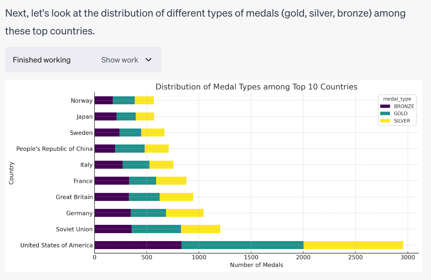Image resolution: width=431 pixels, height=280 pixels.
Task: Click the medal_type legend title
Action: (397, 99)
